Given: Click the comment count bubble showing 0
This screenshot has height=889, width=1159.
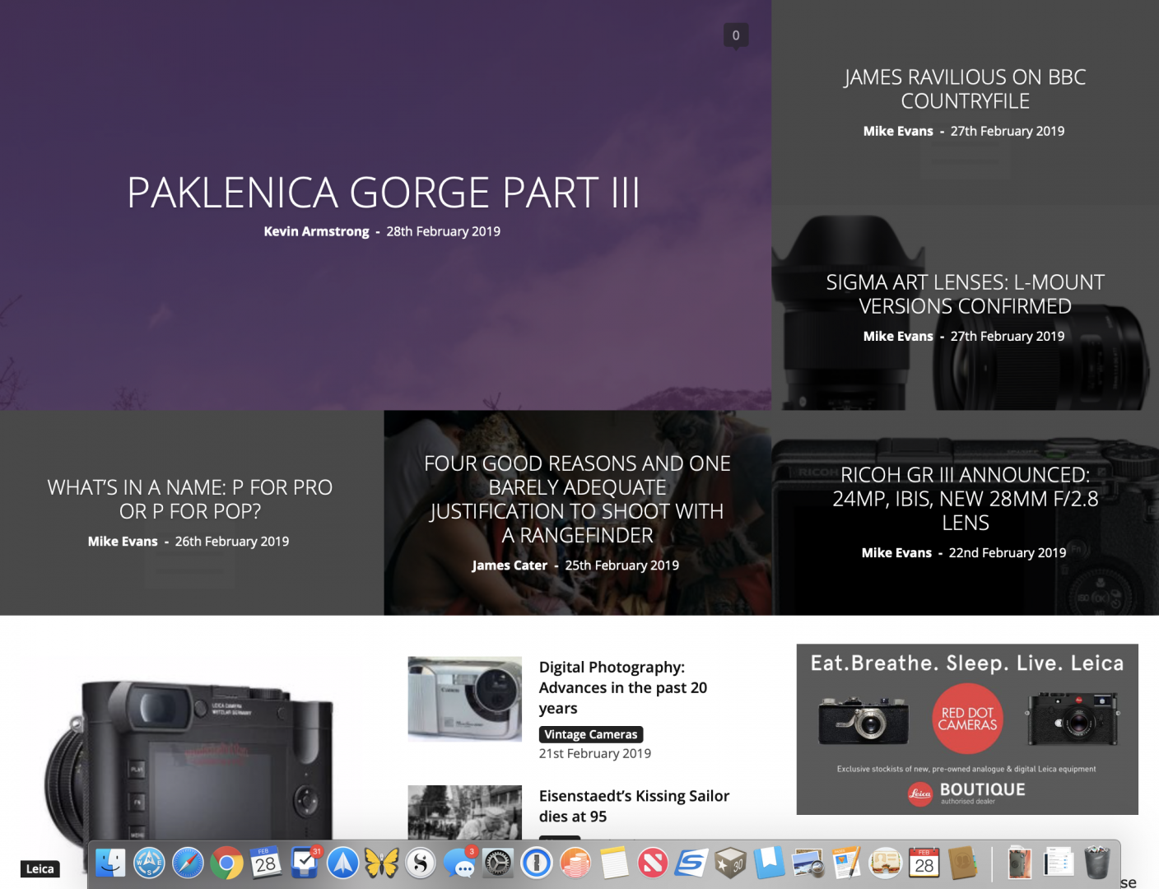Looking at the screenshot, I should (736, 35).
